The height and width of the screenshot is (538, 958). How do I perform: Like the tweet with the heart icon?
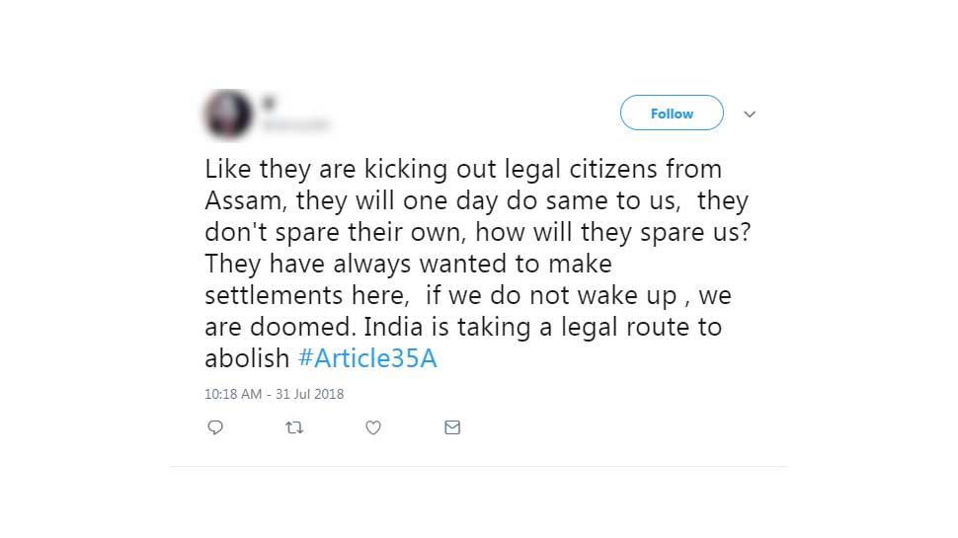pyautogui.click(x=373, y=427)
